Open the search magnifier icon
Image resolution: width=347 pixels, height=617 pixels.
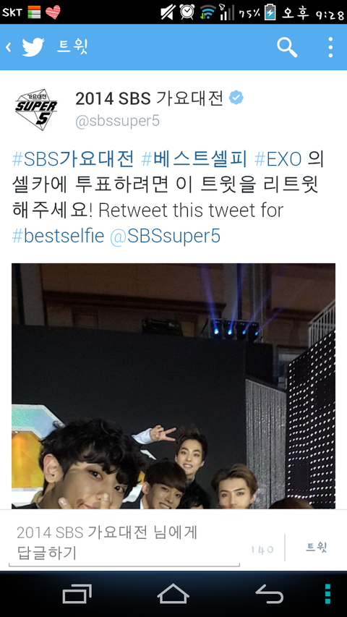point(287,48)
